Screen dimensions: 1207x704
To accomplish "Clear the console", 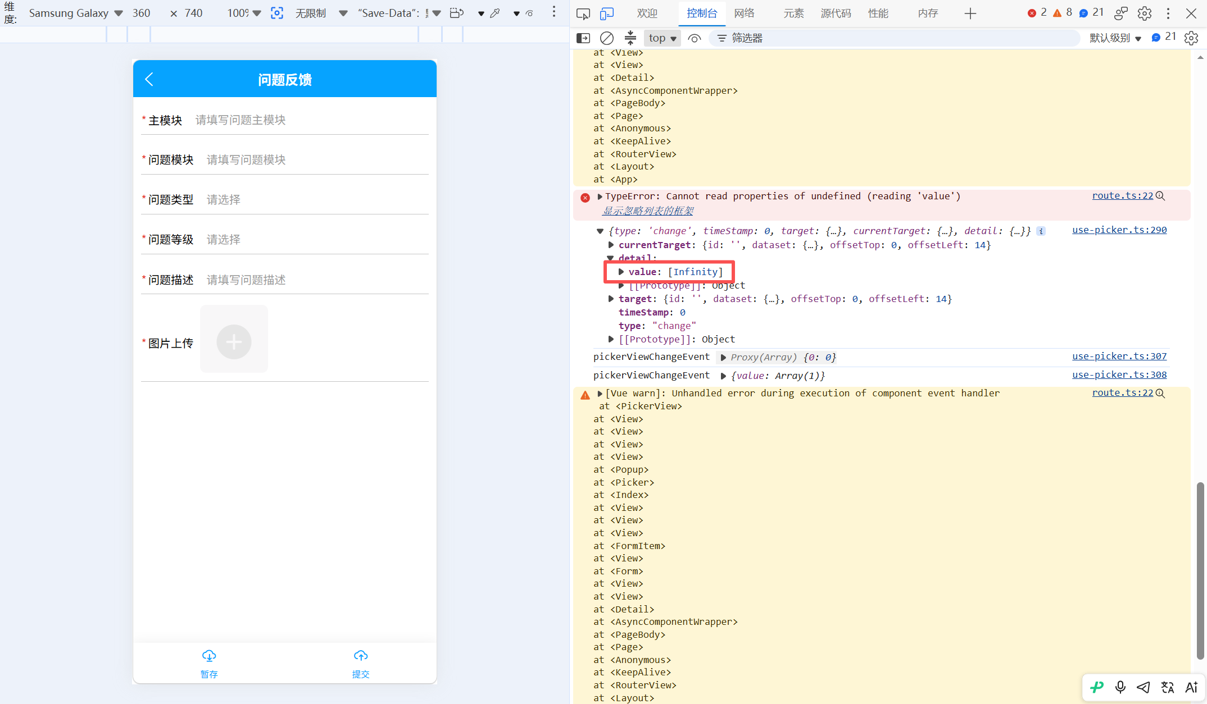I will [x=607, y=38].
